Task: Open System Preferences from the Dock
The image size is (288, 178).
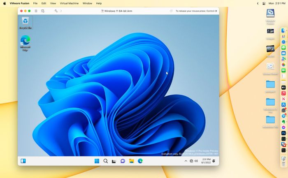Action: coord(283,110)
